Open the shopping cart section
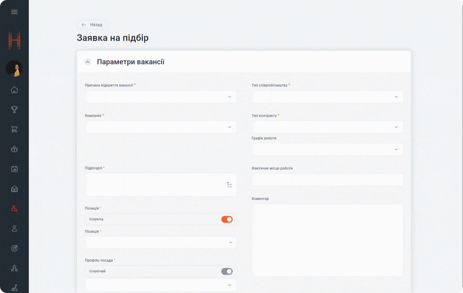 (x=14, y=130)
